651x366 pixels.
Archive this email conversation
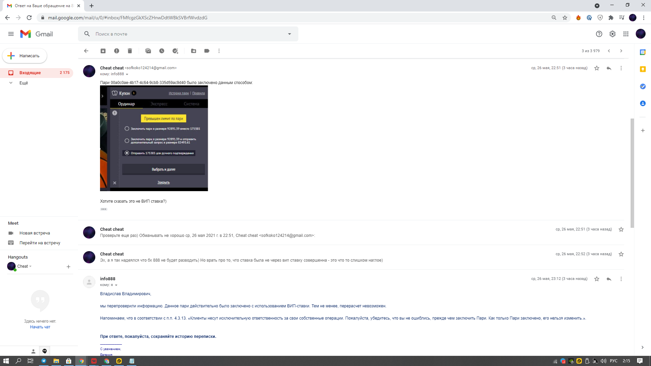103,51
